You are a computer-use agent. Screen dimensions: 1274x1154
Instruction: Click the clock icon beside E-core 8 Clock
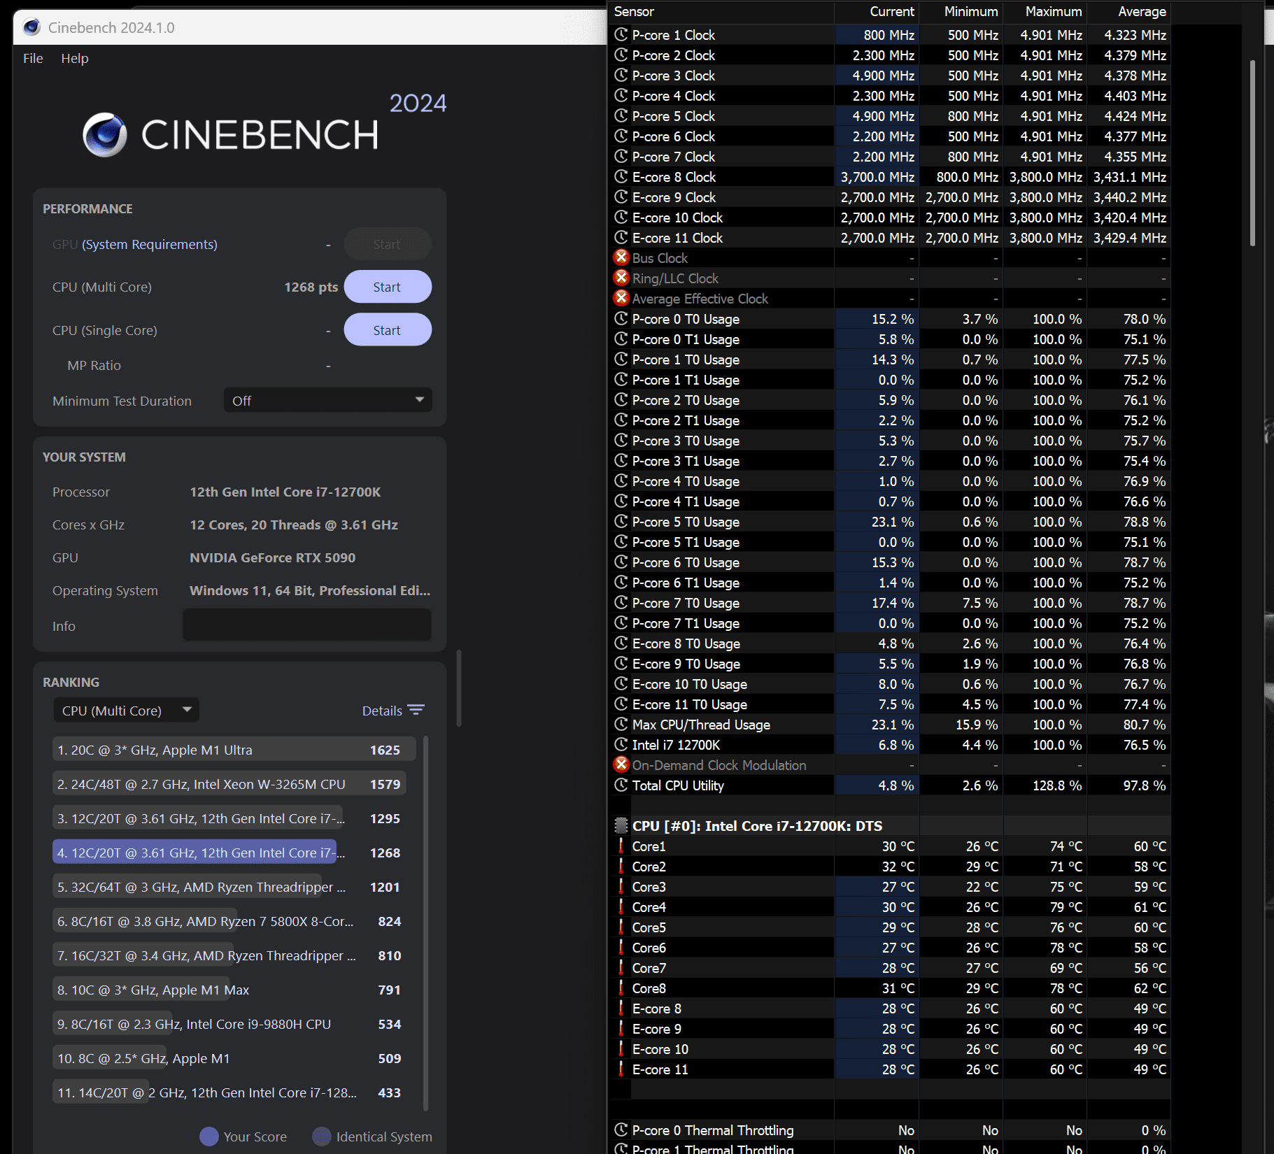621,176
